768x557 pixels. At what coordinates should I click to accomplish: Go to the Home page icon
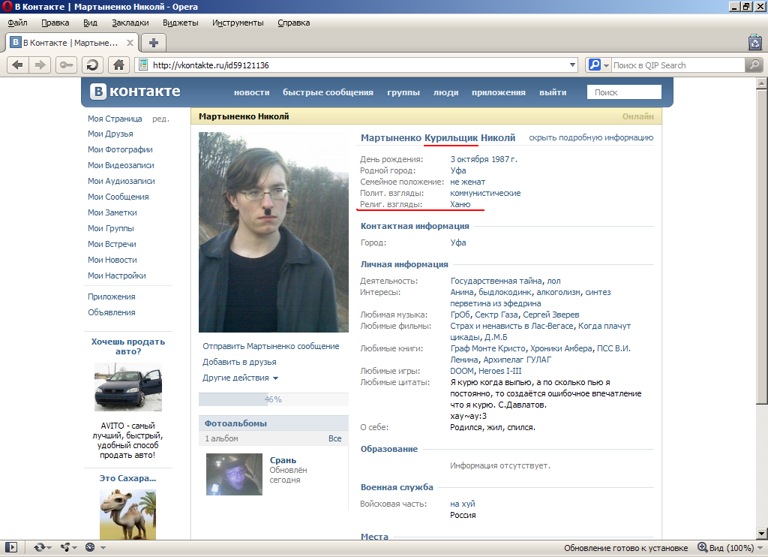(x=117, y=65)
